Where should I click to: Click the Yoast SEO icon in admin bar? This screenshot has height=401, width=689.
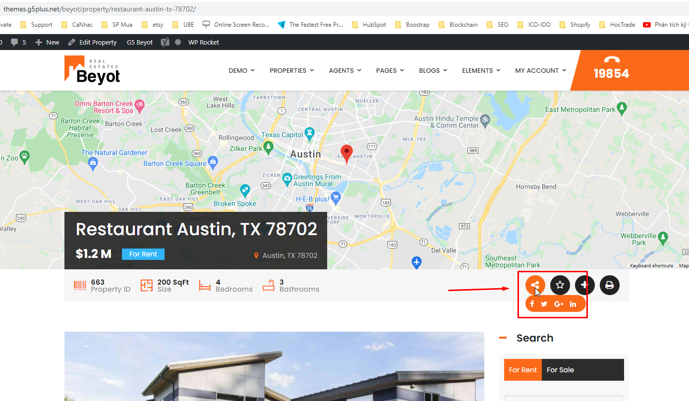tap(165, 42)
